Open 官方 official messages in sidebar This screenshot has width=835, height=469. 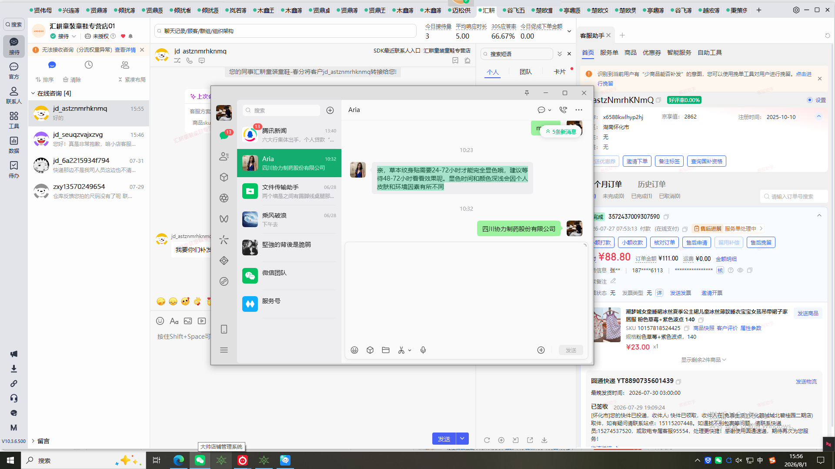tap(14, 71)
